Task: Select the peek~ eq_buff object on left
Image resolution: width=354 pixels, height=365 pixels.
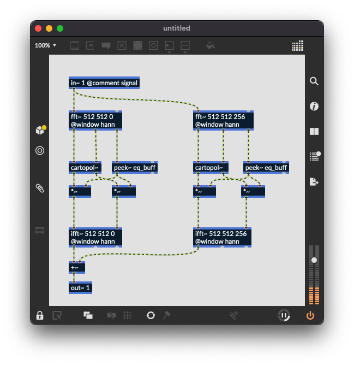Action: click(x=135, y=168)
